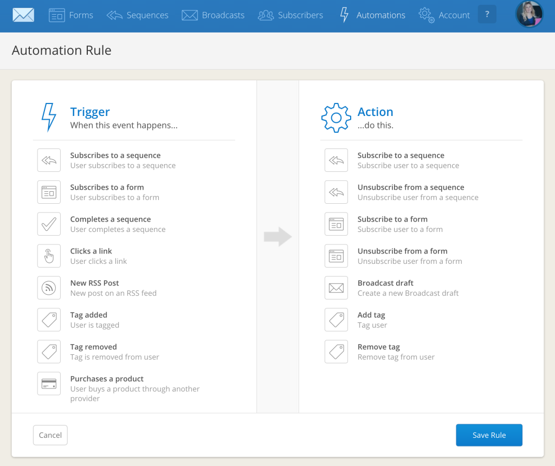The height and width of the screenshot is (466, 555).
Task: Select the Unsubscribe from a form action icon
Action: pos(336,256)
